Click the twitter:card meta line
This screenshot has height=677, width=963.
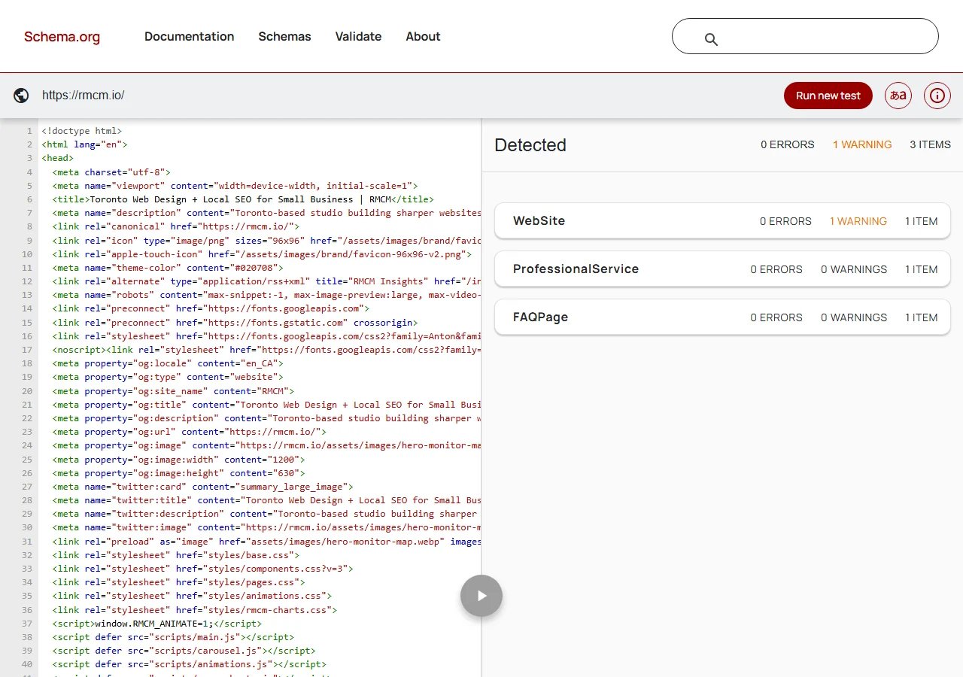[x=202, y=487]
